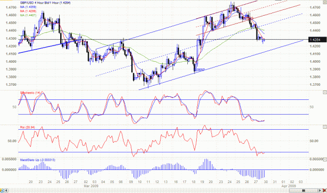Click the green MA (1.4407) legend label
The width and height of the screenshot is (327, 193).
click(x=28, y=15)
